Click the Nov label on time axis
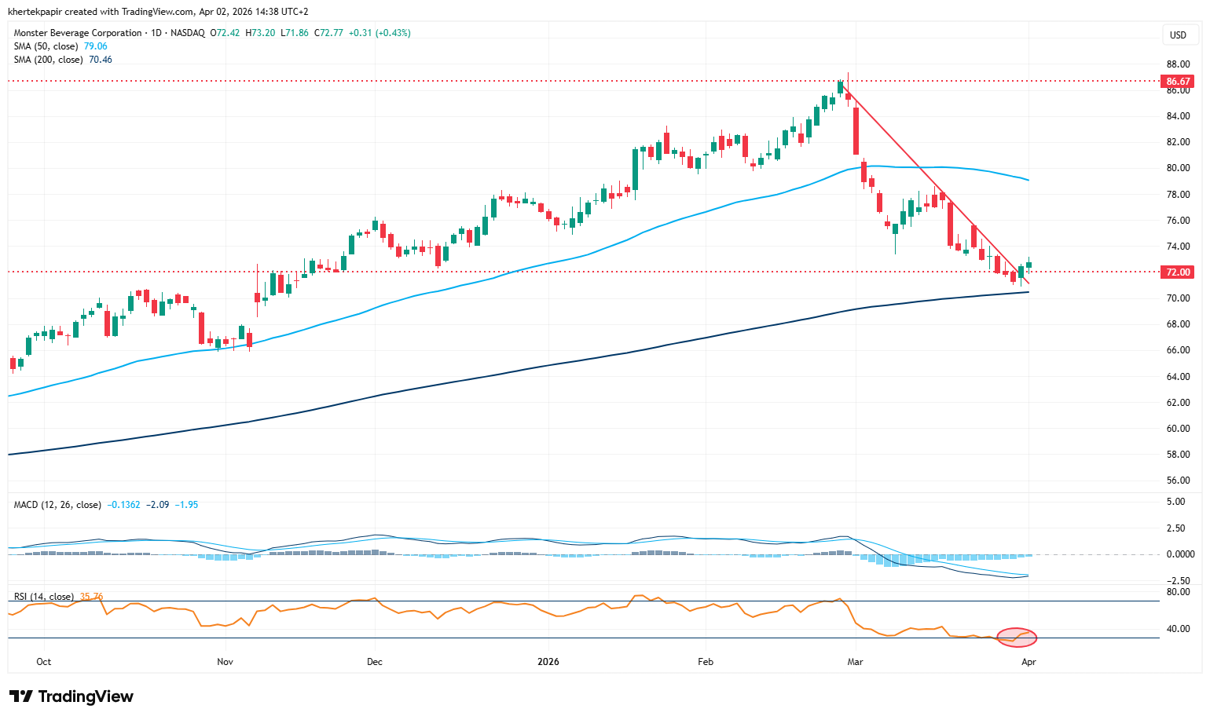This screenshot has width=1210, height=720. 225,662
